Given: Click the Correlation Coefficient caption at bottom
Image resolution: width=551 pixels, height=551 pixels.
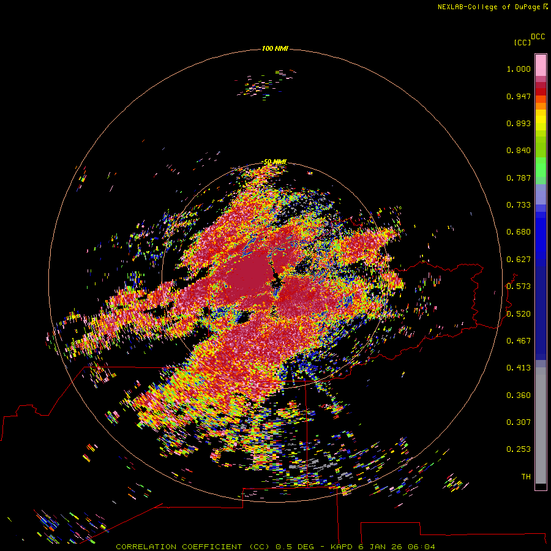Looking at the screenshot, I should [275, 547].
